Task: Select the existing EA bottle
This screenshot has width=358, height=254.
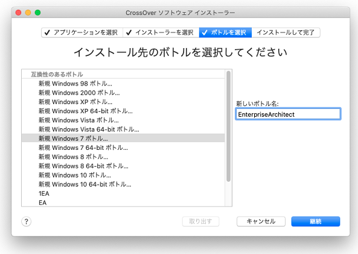Action: [x=123, y=202]
